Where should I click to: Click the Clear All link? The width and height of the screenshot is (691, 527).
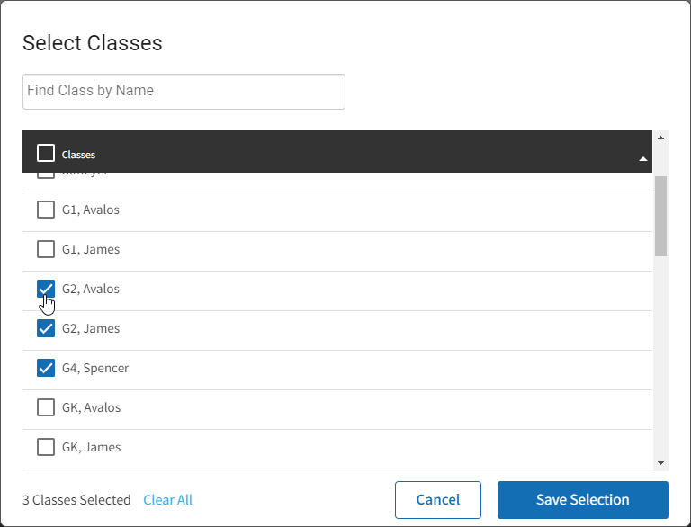167,500
